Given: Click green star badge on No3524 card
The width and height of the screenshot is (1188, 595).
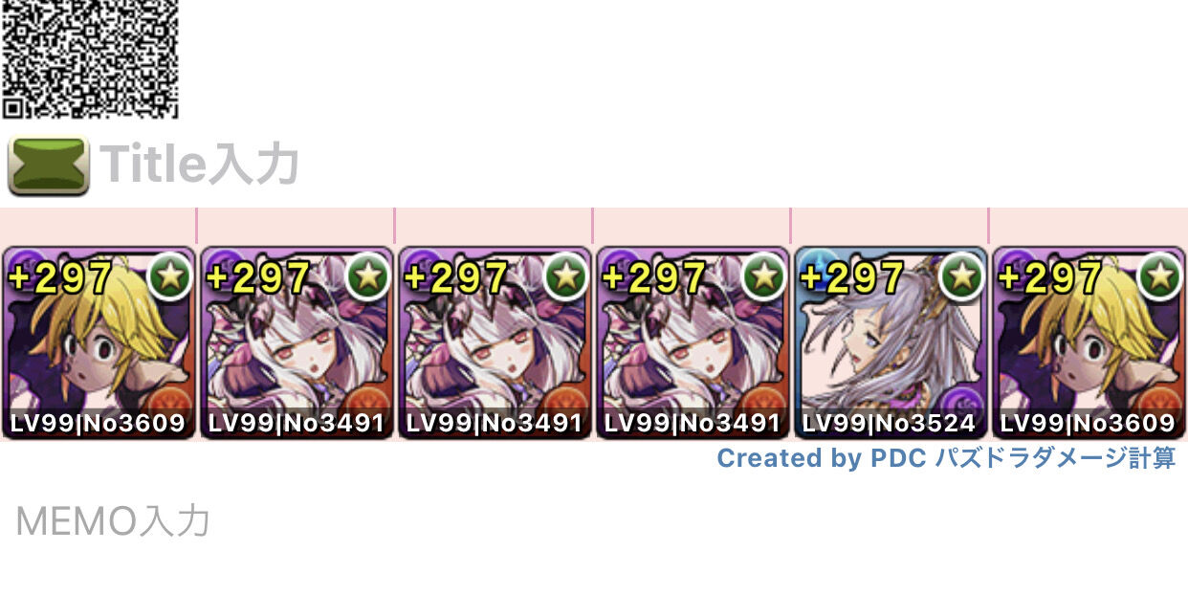Looking at the screenshot, I should pyautogui.click(x=962, y=276).
